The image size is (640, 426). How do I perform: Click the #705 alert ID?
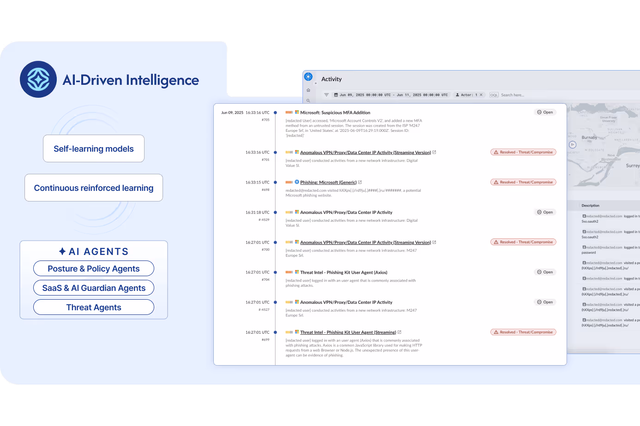266,120
